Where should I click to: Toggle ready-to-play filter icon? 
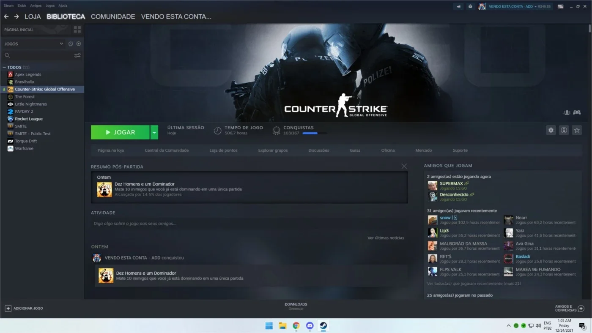(79, 44)
